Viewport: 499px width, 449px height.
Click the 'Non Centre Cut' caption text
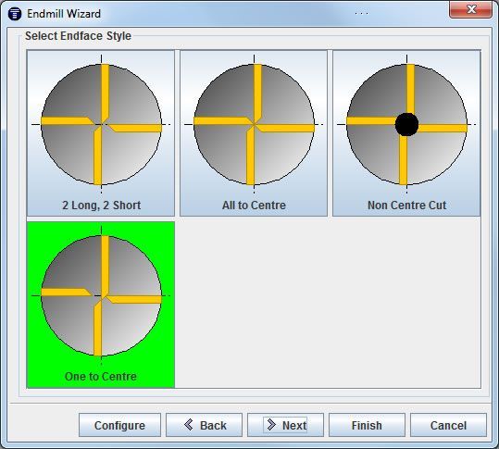[x=406, y=206]
